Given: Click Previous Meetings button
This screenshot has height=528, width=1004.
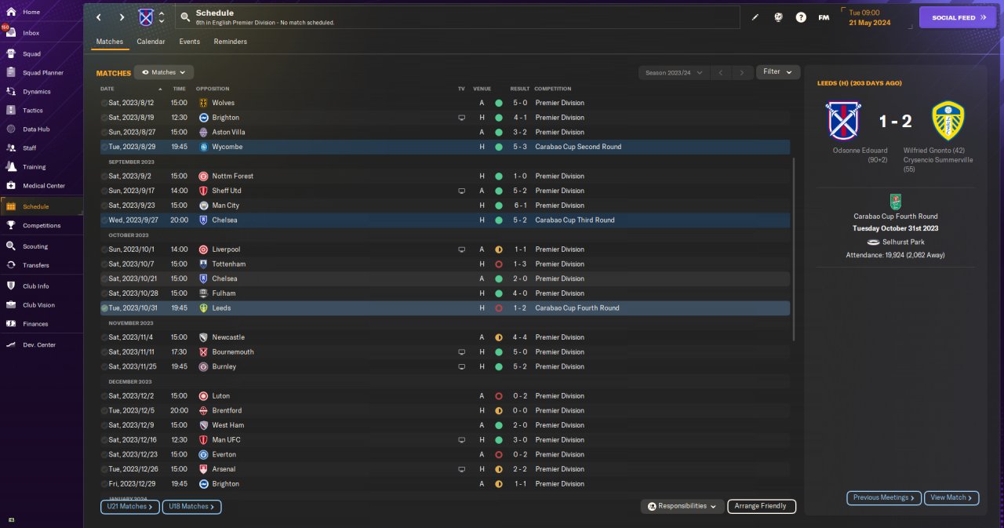Looking at the screenshot, I should (883, 497).
